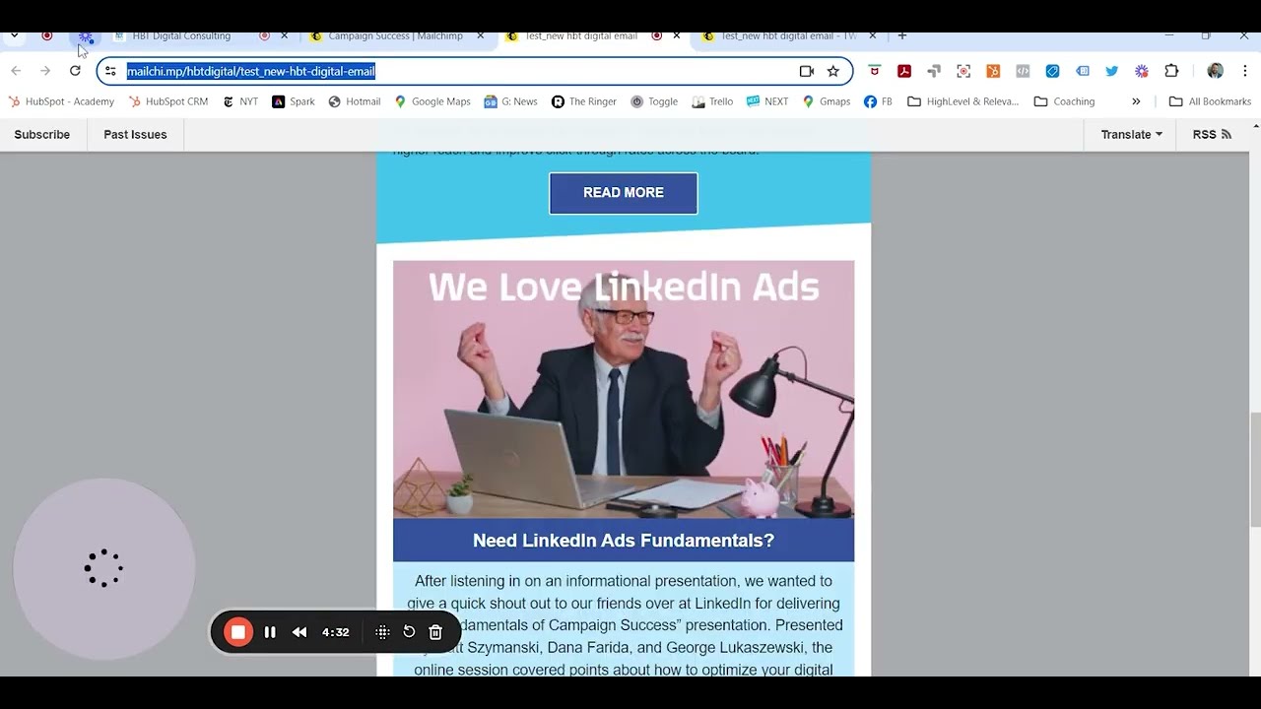
Task: Open the Trello bookmark
Action: (x=712, y=101)
